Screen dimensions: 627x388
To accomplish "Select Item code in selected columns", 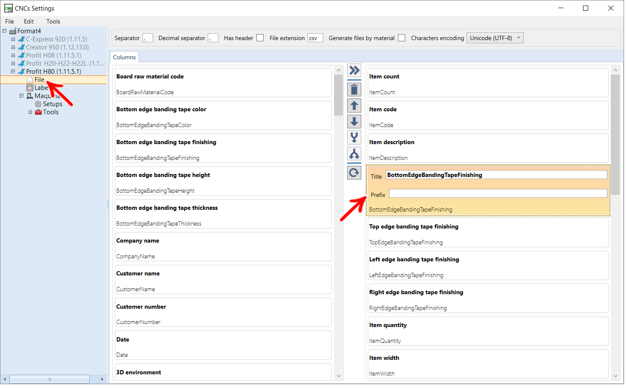I will click(x=488, y=116).
